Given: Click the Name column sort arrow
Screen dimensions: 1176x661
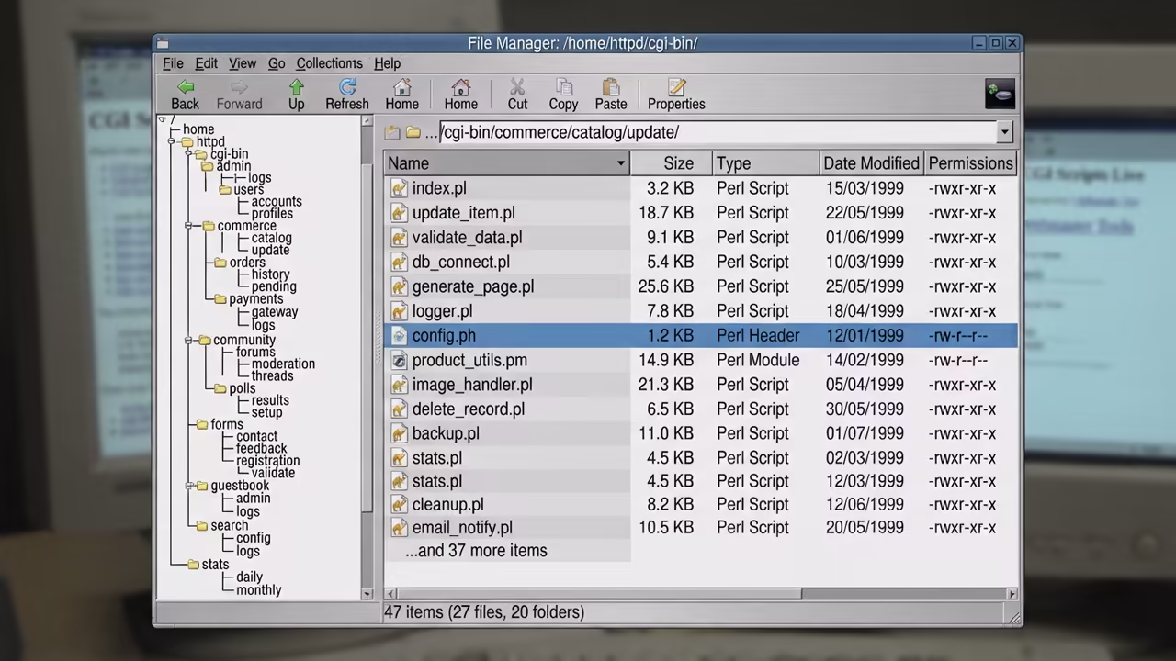Looking at the screenshot, I should coord(621,163).
